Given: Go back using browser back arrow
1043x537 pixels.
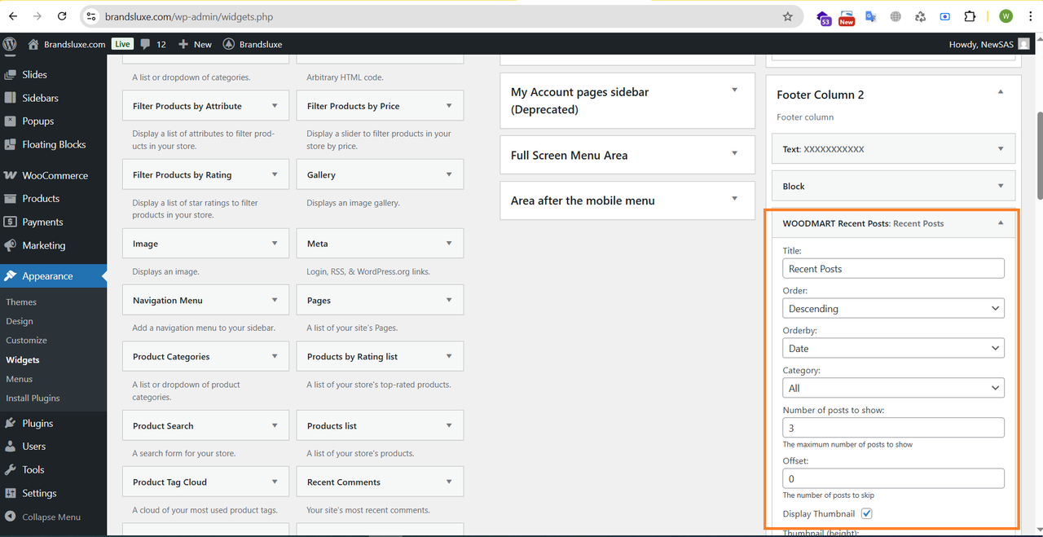Looking at the screenshot, I should (13, 16).
